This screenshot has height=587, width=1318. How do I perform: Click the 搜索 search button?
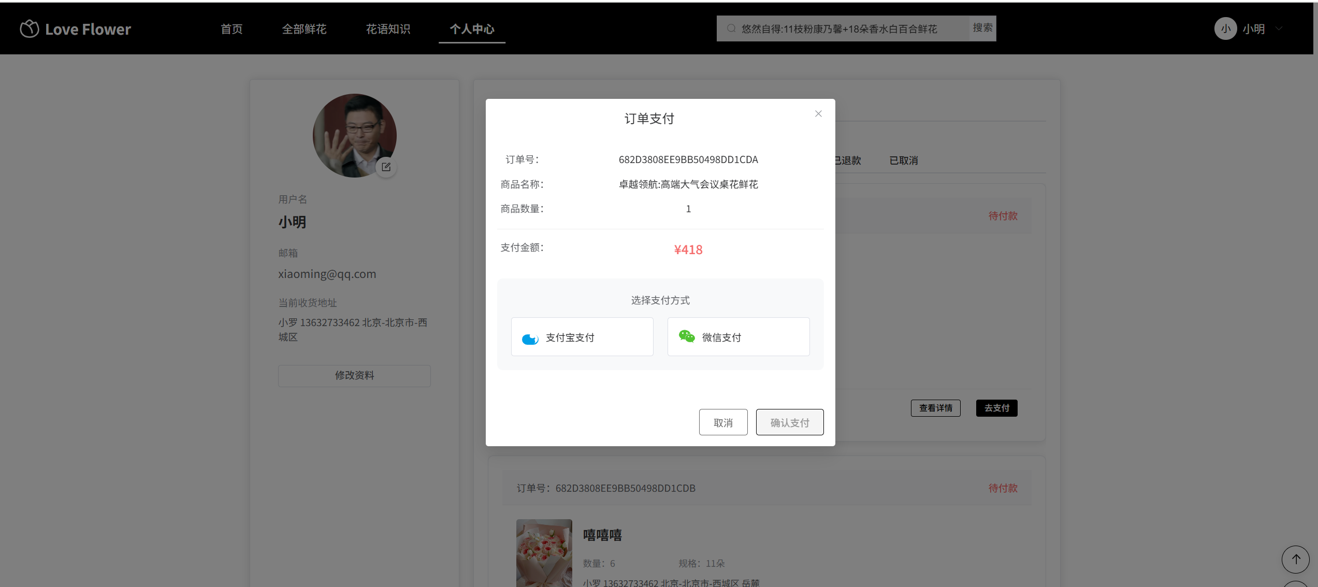(x=982, y=28)
